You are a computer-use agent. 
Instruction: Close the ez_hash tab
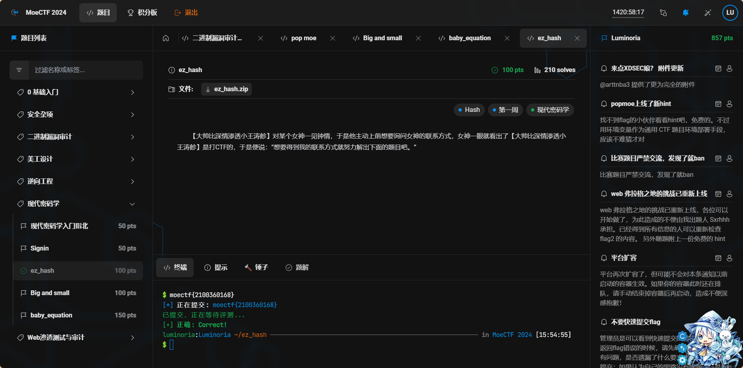(577, 38)
